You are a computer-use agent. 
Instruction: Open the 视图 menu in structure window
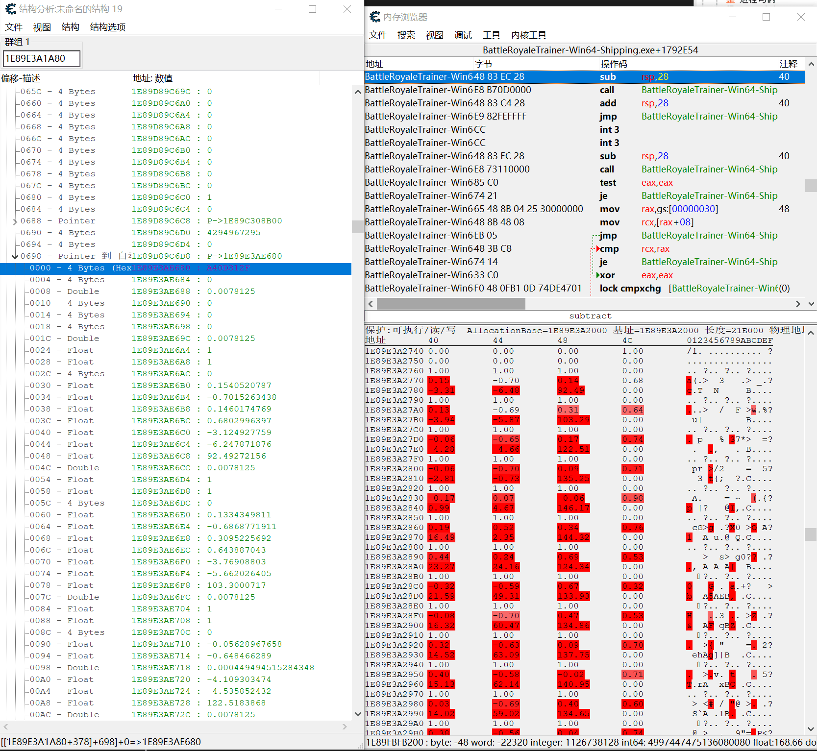pyautogui.click(x=42, y=27)
